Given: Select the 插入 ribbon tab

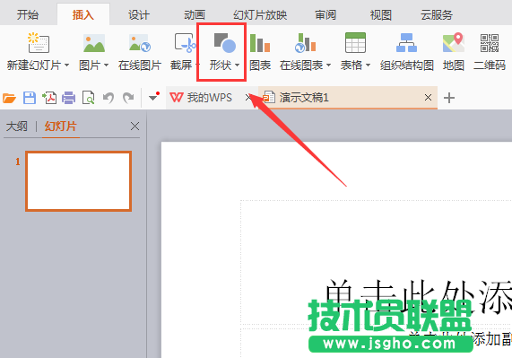Looking at the screenshot, I should coord(82,15).
